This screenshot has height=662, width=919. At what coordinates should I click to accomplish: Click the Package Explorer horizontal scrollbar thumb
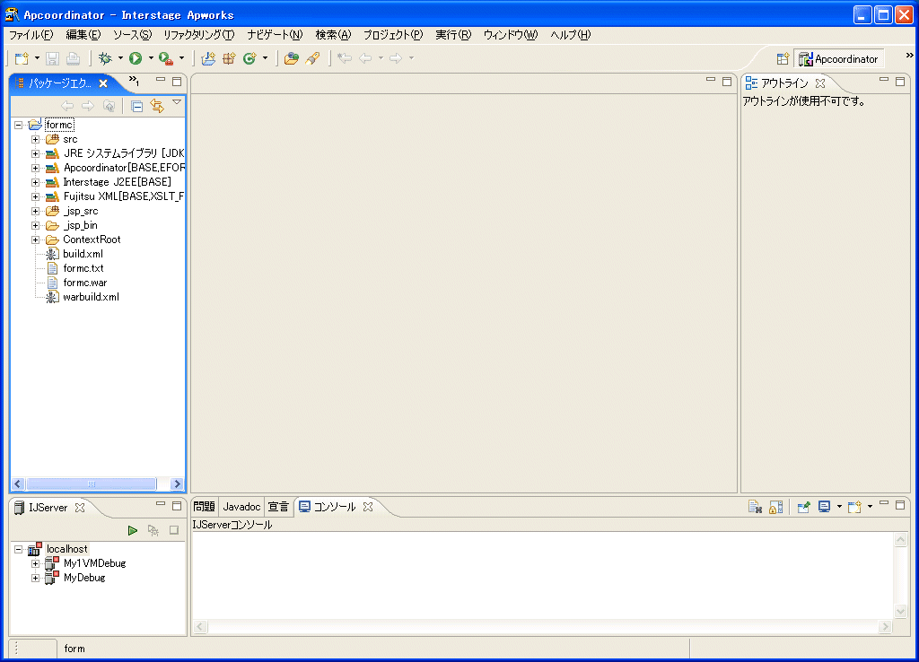(92, 483)
